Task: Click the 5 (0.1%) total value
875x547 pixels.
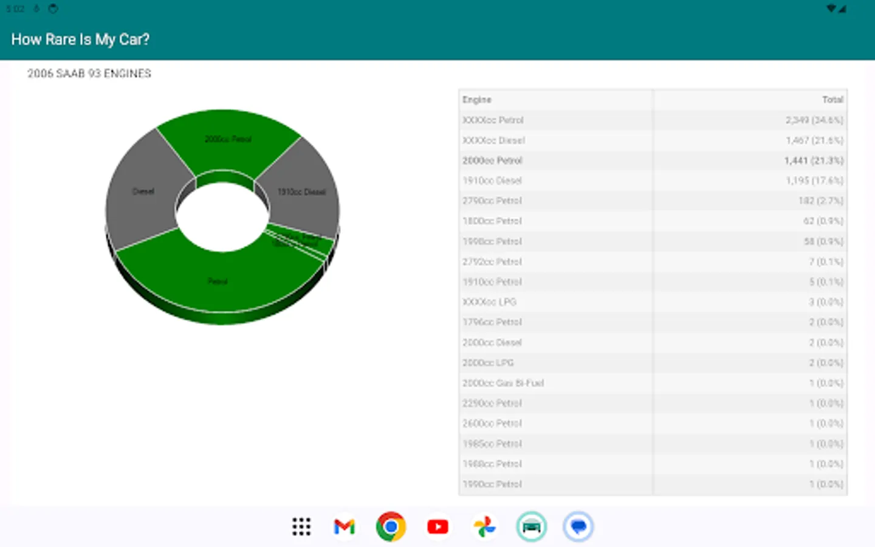Action: (x=826, y=281)
